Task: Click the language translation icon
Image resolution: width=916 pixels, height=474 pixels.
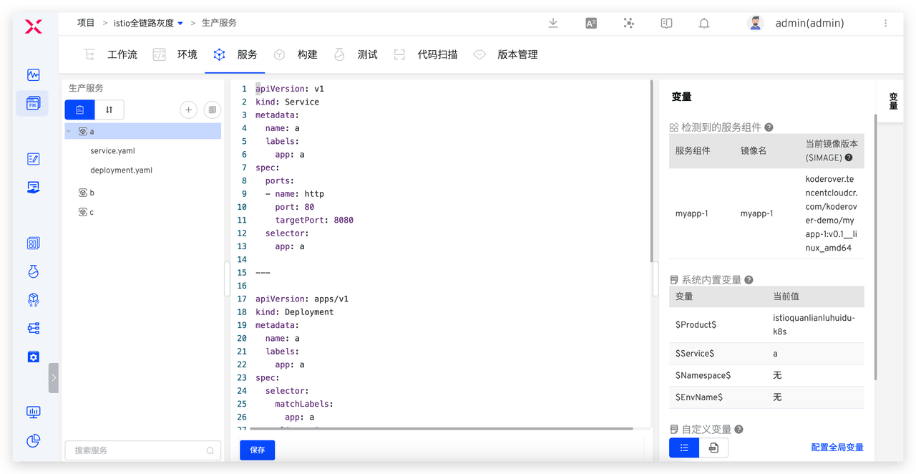Action: click(591, 23)
